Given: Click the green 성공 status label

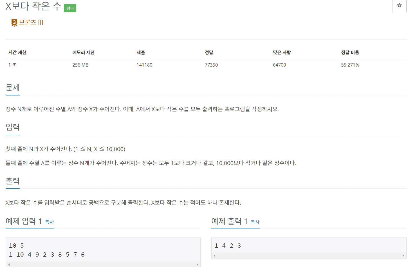Looking at the screenshot, I should pos(70,8).
